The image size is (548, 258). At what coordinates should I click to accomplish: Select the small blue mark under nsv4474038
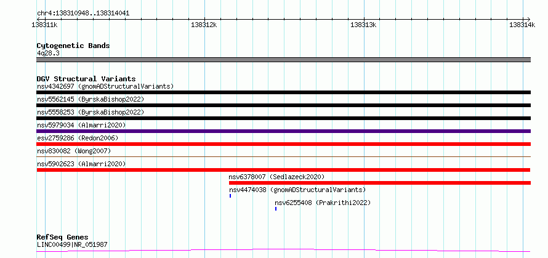[230, 196]
